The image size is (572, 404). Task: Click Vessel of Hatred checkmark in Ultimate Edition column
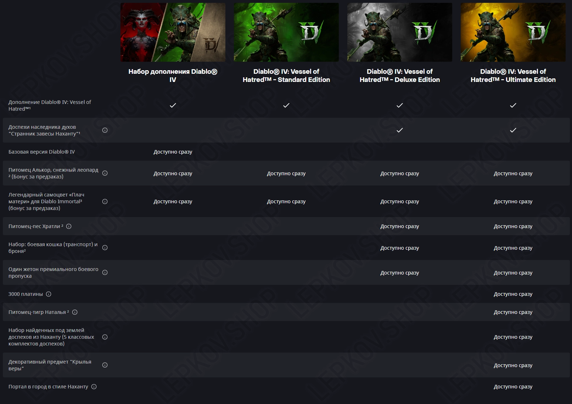513,105
